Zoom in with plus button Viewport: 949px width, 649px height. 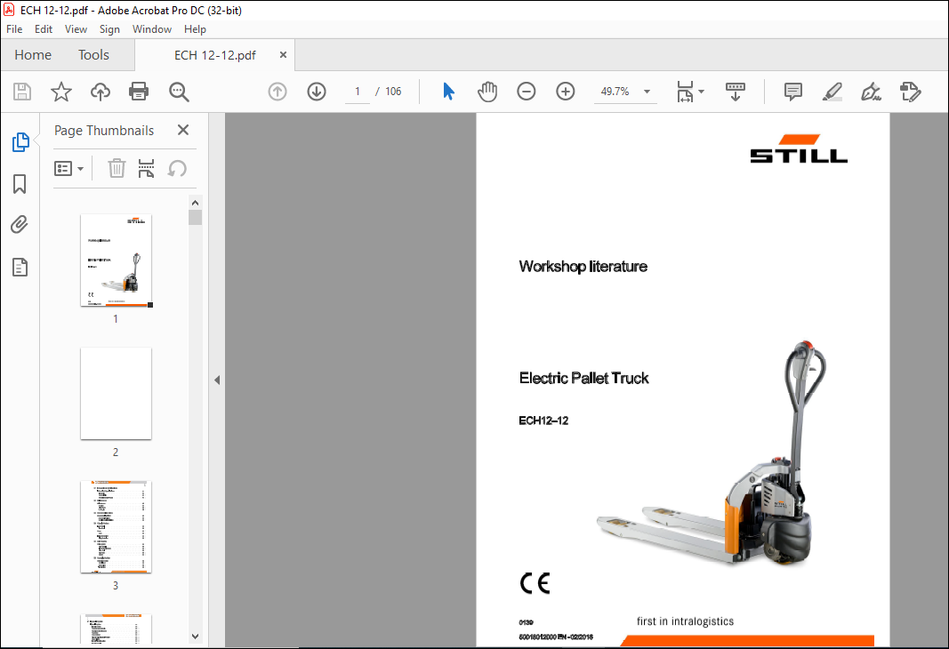coord(566,92)
